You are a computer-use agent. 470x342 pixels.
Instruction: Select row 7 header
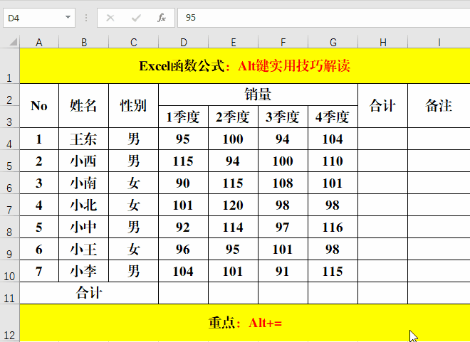pyautogui.click(x=9, y=205)
